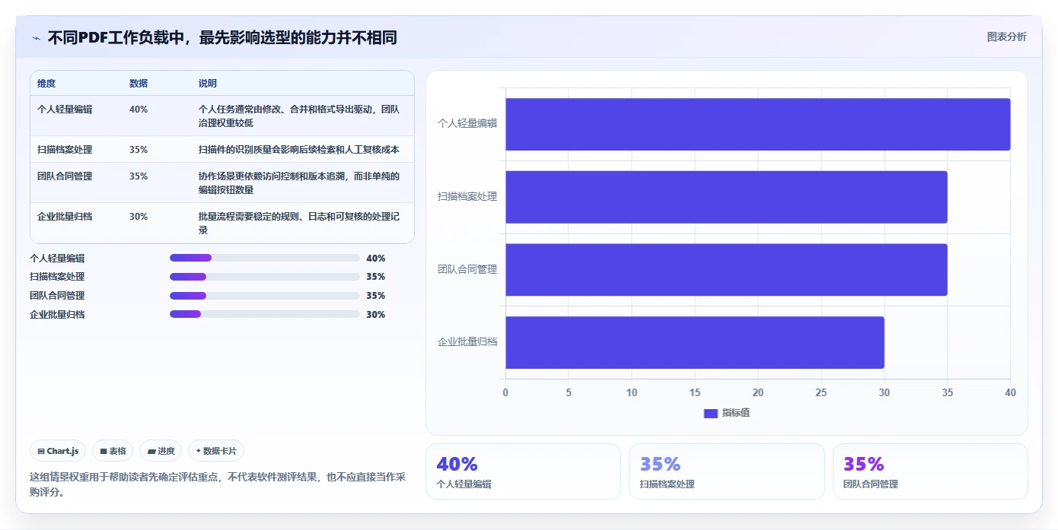The width and height of the screenshot is (1058, 530).
Task: Click the 团队合同管理 bar in the chart
Action: click(726, 270)
